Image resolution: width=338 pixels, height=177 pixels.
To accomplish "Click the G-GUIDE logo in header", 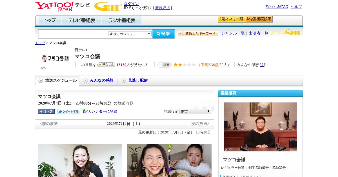I will coord(108,6).
